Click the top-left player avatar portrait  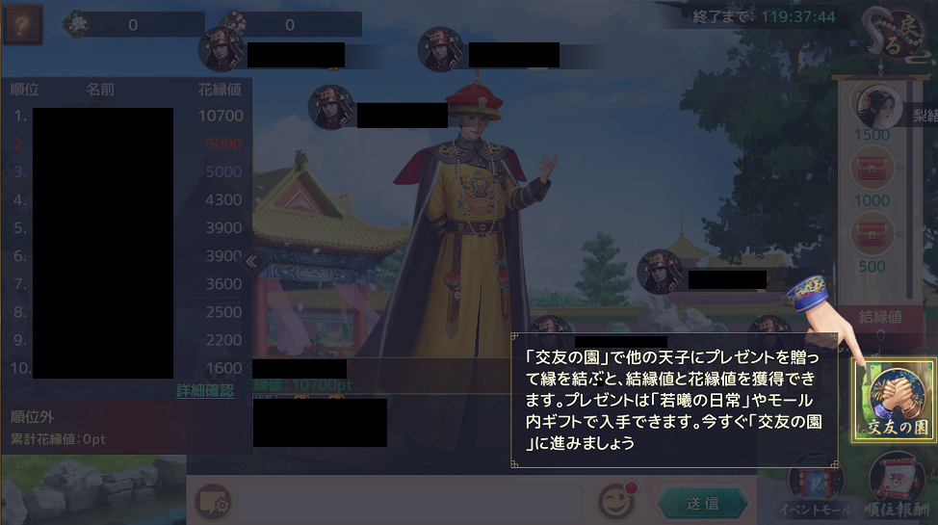tap(221, 48)
